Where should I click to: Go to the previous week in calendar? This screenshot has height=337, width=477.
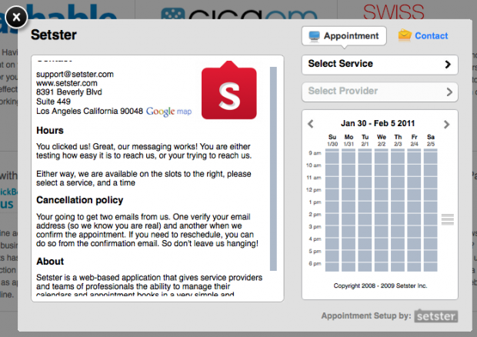point(311,124)
